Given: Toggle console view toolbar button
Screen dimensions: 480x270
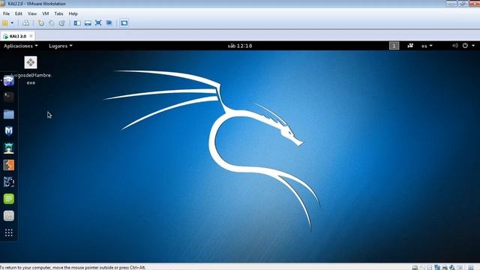Looking at the screenshot, I should click(x=124, y=23).
